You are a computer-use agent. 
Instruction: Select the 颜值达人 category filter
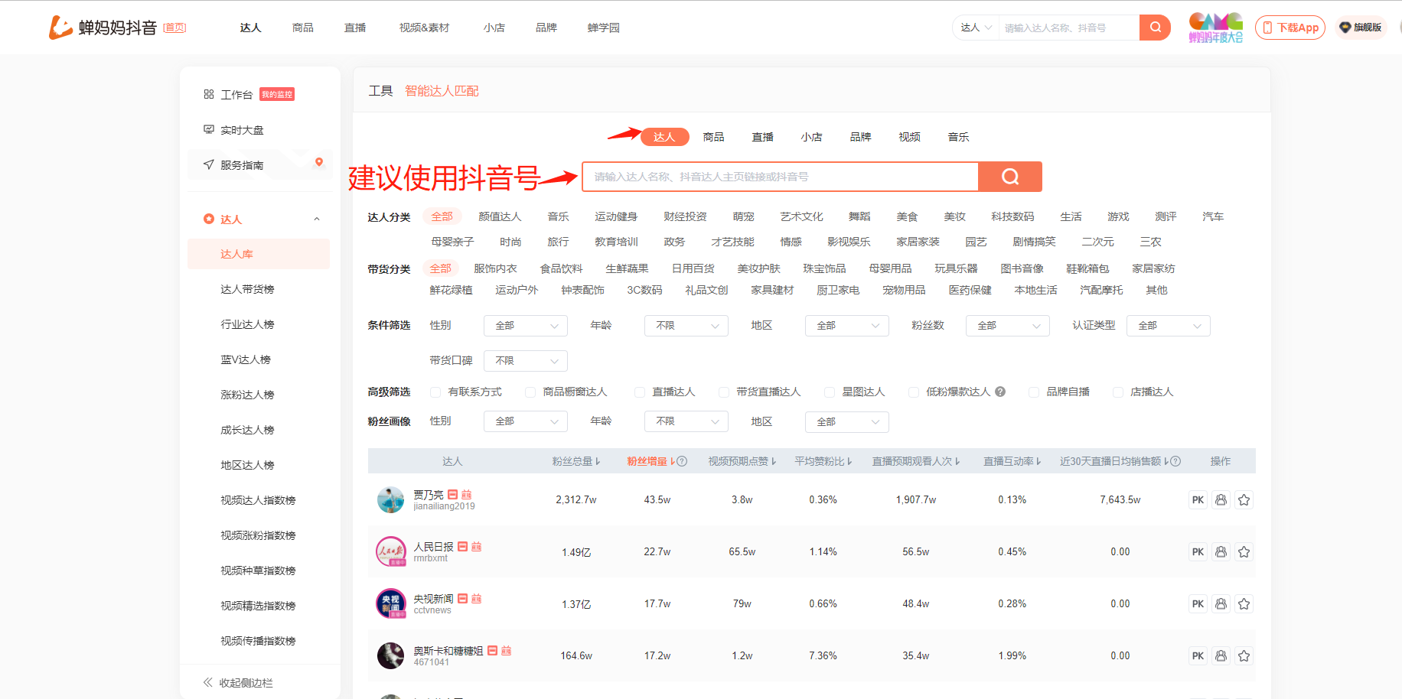[x=500, y=216]
